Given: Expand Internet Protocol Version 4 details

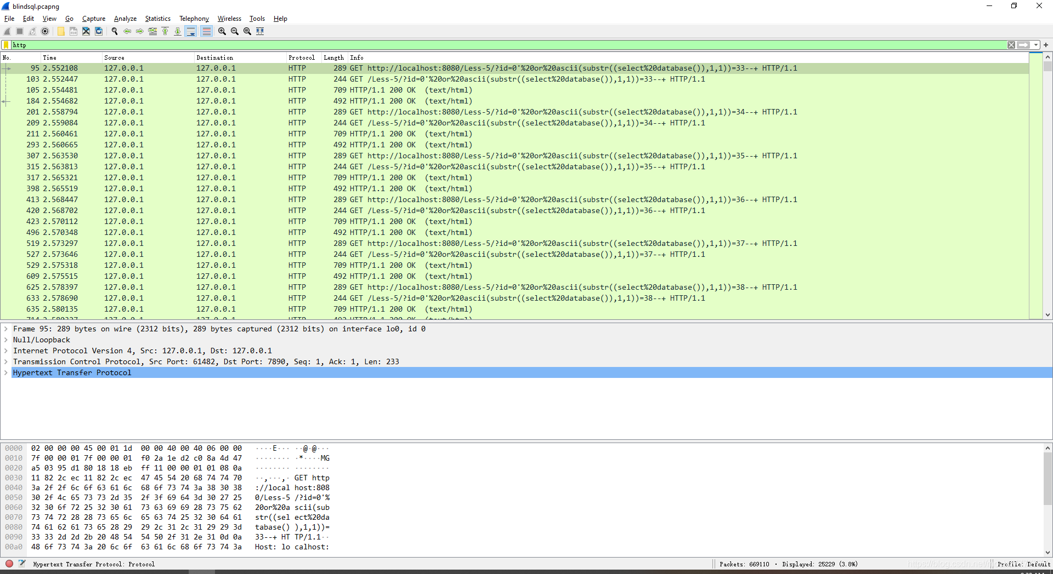Looking at the screenshot, I should coord(5,351).
